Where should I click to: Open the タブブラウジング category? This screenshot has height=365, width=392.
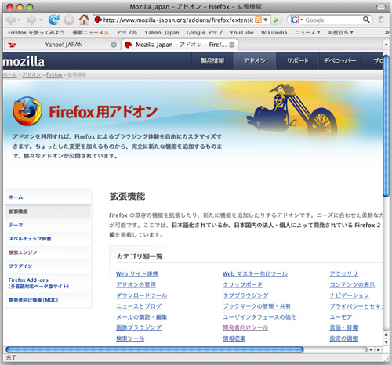pos(245,295)
